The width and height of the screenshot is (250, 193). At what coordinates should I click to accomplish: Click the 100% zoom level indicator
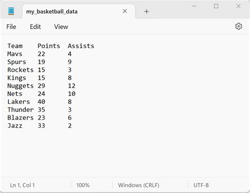point(83,185)
